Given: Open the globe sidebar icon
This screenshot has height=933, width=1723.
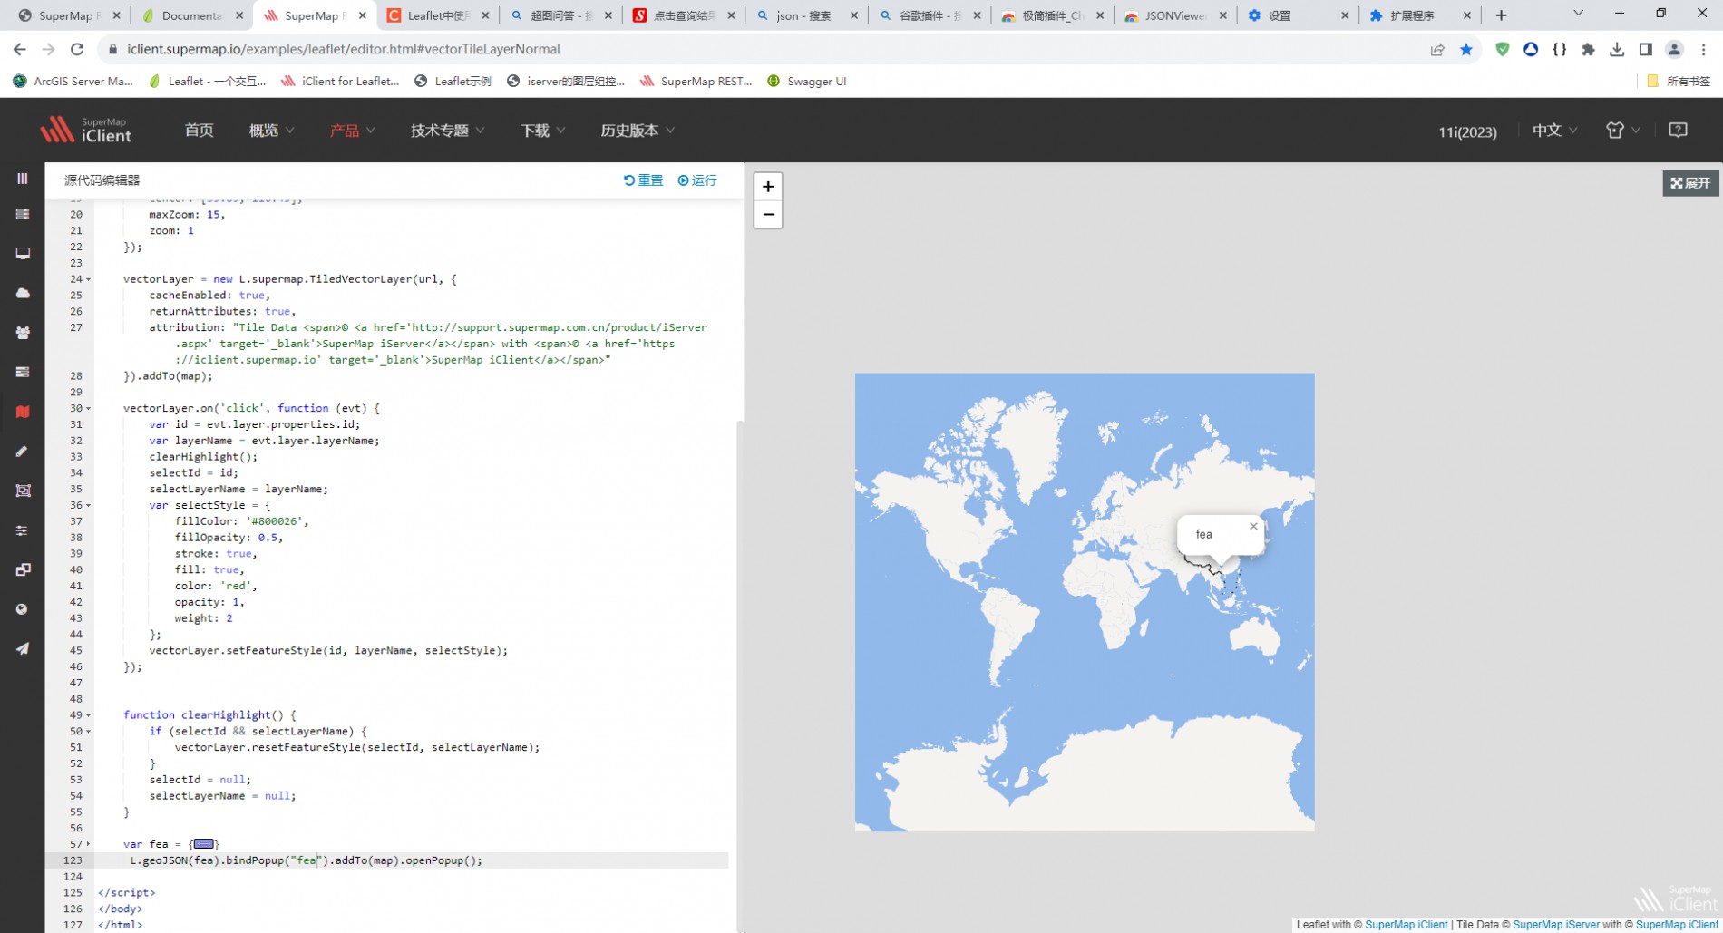Looking at the screenshot, I should tap(23, 609).
